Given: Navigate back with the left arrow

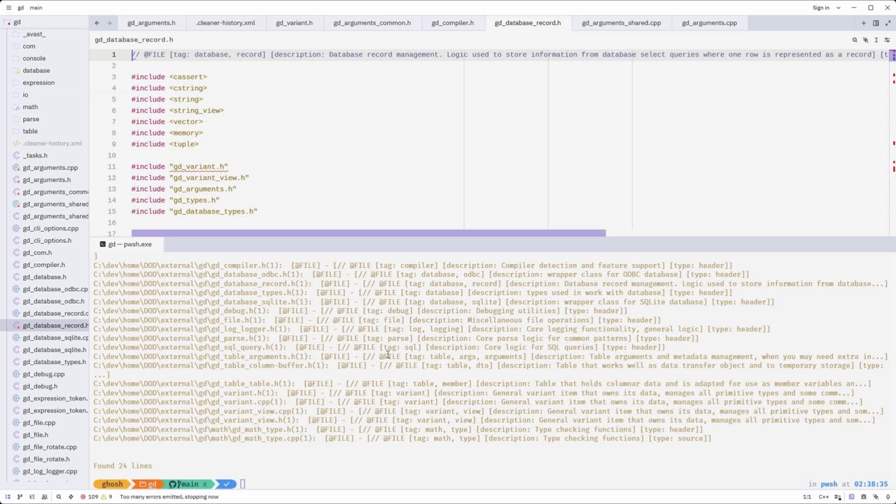Looking at the screenshot, I should coord(97,23).
